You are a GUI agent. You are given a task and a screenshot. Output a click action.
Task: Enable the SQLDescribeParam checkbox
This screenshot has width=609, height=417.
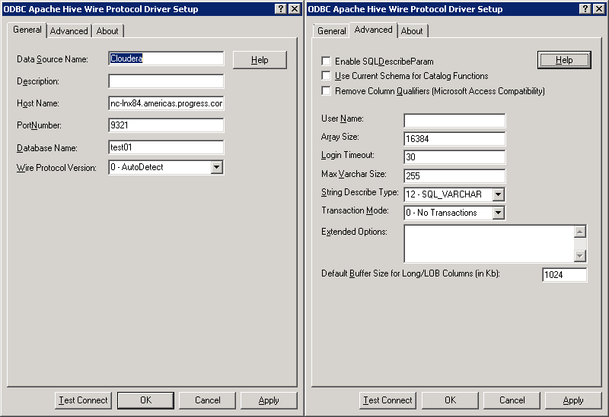click(327, 62)
